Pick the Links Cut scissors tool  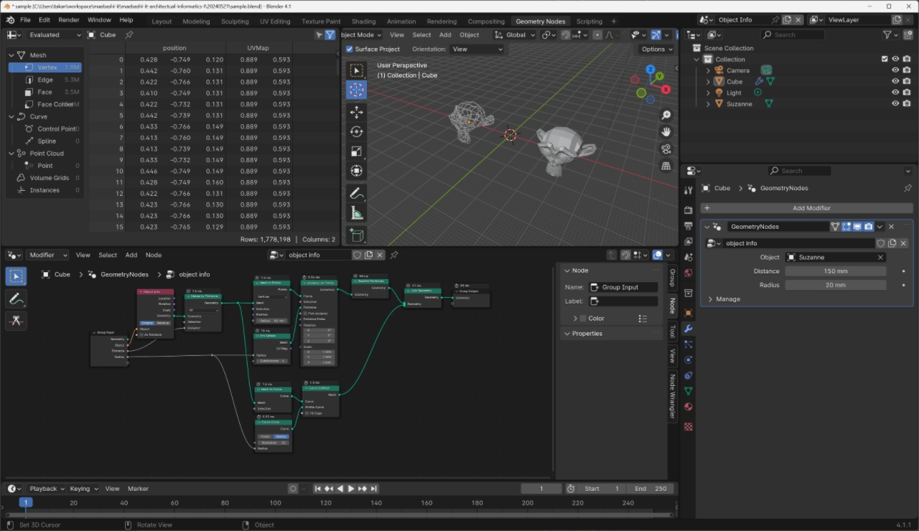pyautogui.click(x=16, y=321)
